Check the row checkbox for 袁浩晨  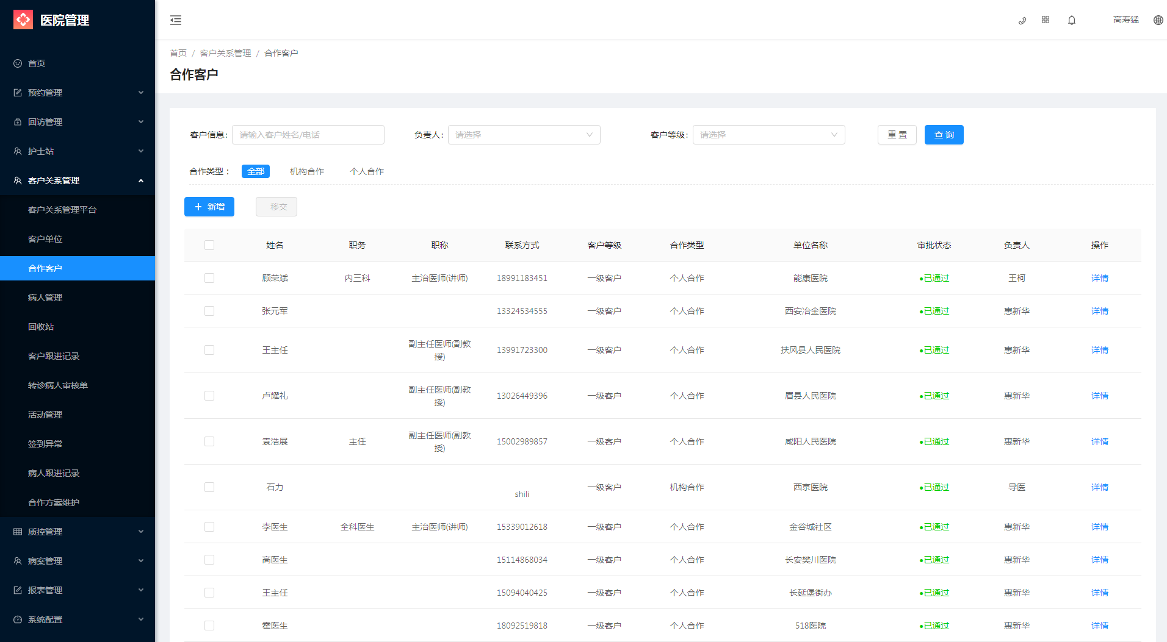(x=209, y=441)
